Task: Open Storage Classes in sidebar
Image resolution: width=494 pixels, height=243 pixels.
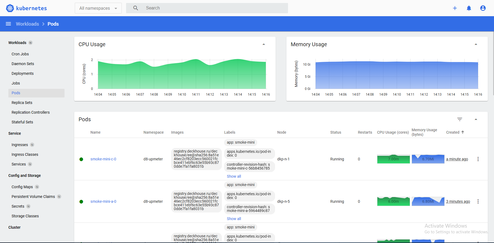Action: 25,216
